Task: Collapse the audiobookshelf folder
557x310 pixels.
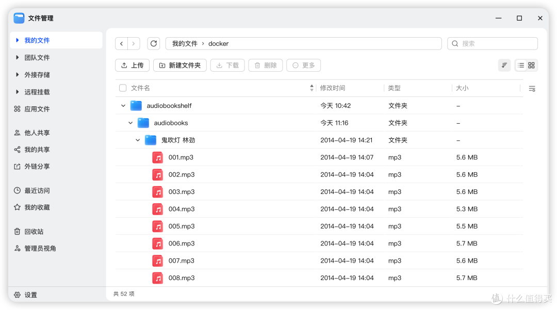Action: (x=123, y=105)
